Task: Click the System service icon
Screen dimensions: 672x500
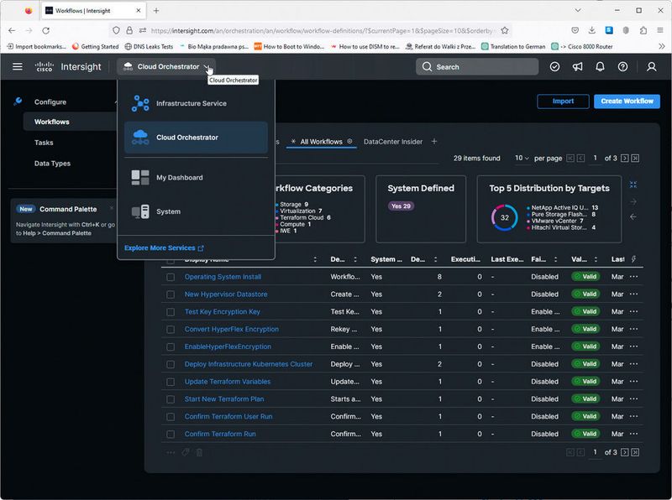Action: click(140, 211)
